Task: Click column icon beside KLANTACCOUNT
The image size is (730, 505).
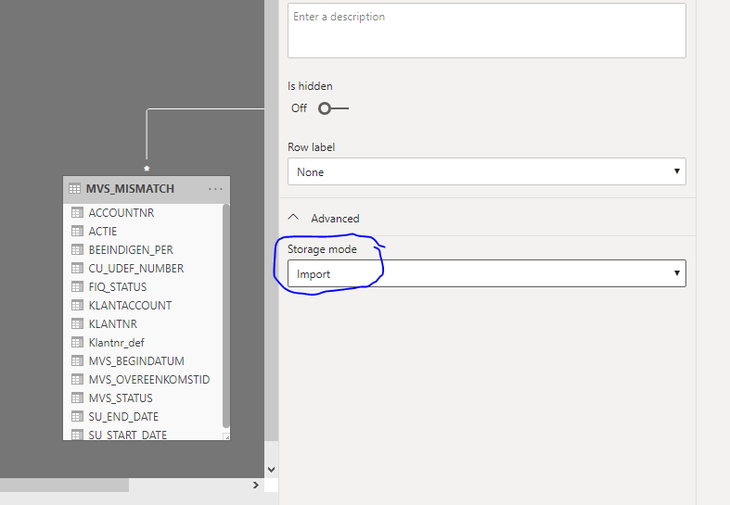Action: pos(77,306)
